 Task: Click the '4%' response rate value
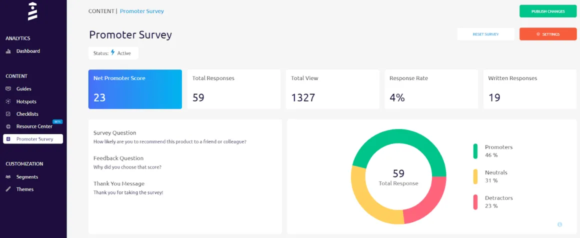pyautogui.click(x=397, y=97)
